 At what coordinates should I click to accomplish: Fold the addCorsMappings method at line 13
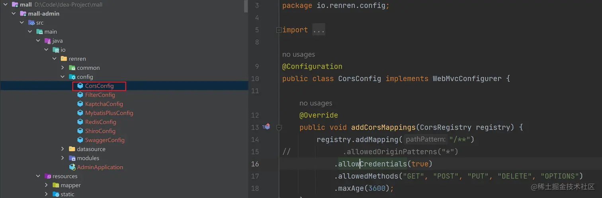279,127
